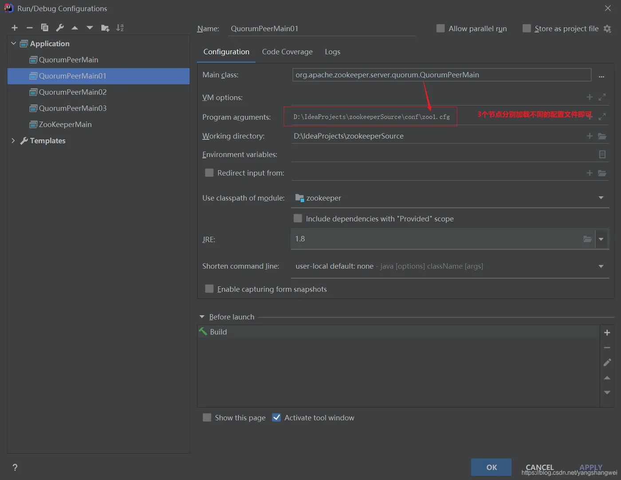
Task: Sort configurations alphabetically
Action: click(x=120, y=28)
